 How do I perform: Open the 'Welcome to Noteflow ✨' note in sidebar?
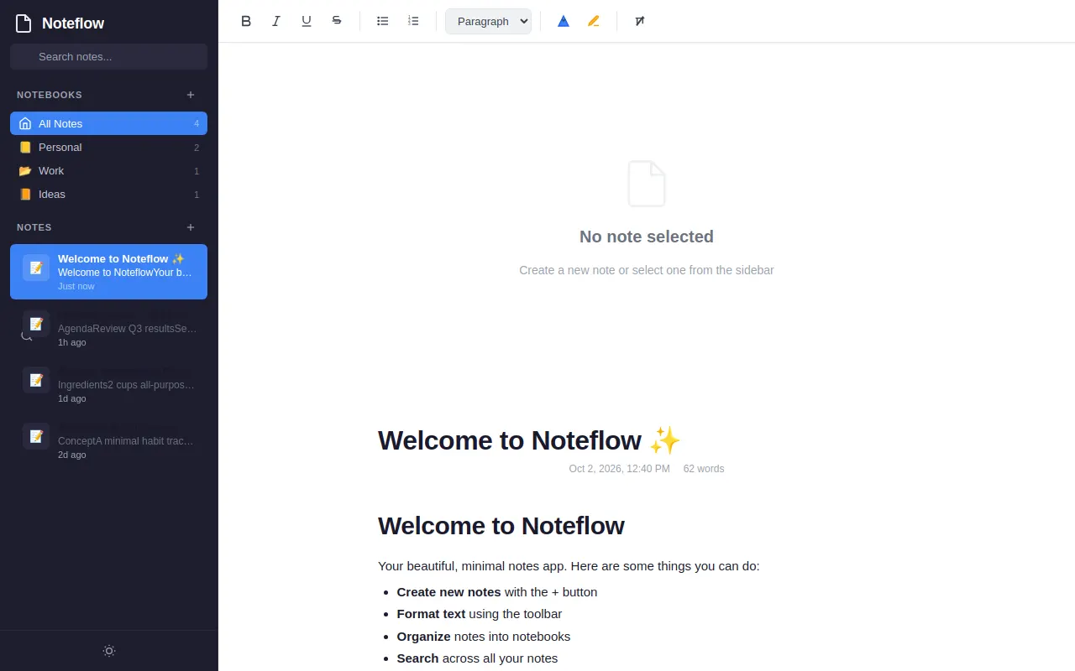click(109, 272)
